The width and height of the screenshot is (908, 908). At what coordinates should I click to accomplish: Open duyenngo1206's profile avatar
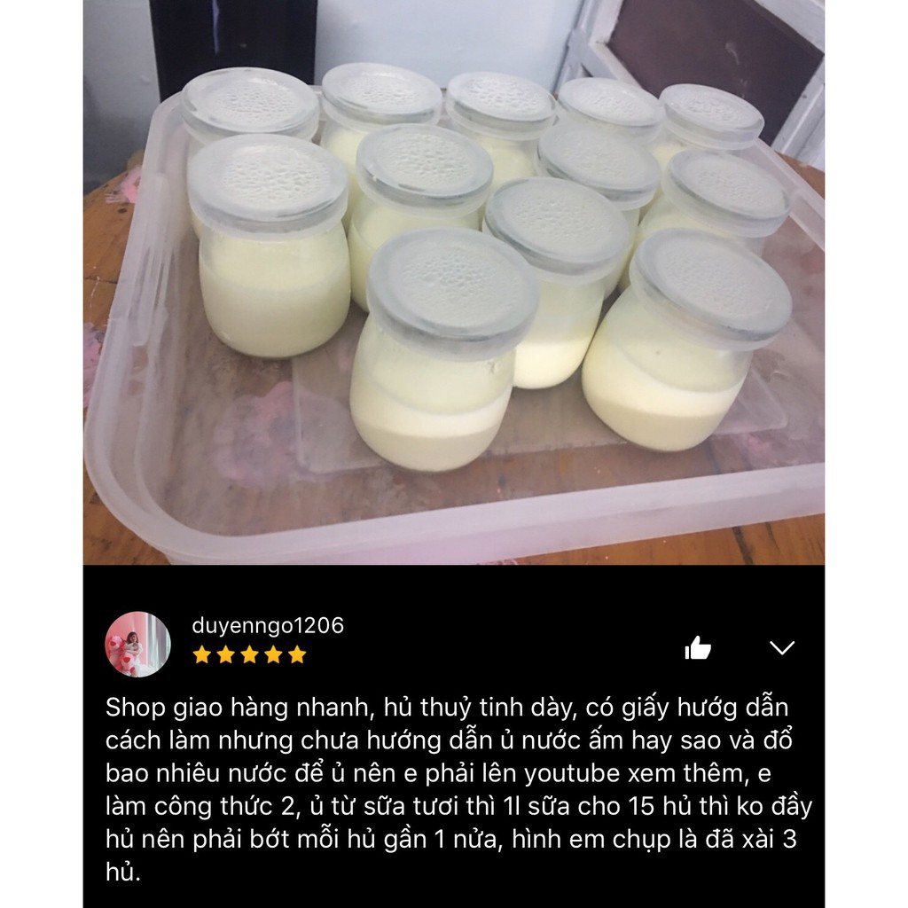coord(137,644)
